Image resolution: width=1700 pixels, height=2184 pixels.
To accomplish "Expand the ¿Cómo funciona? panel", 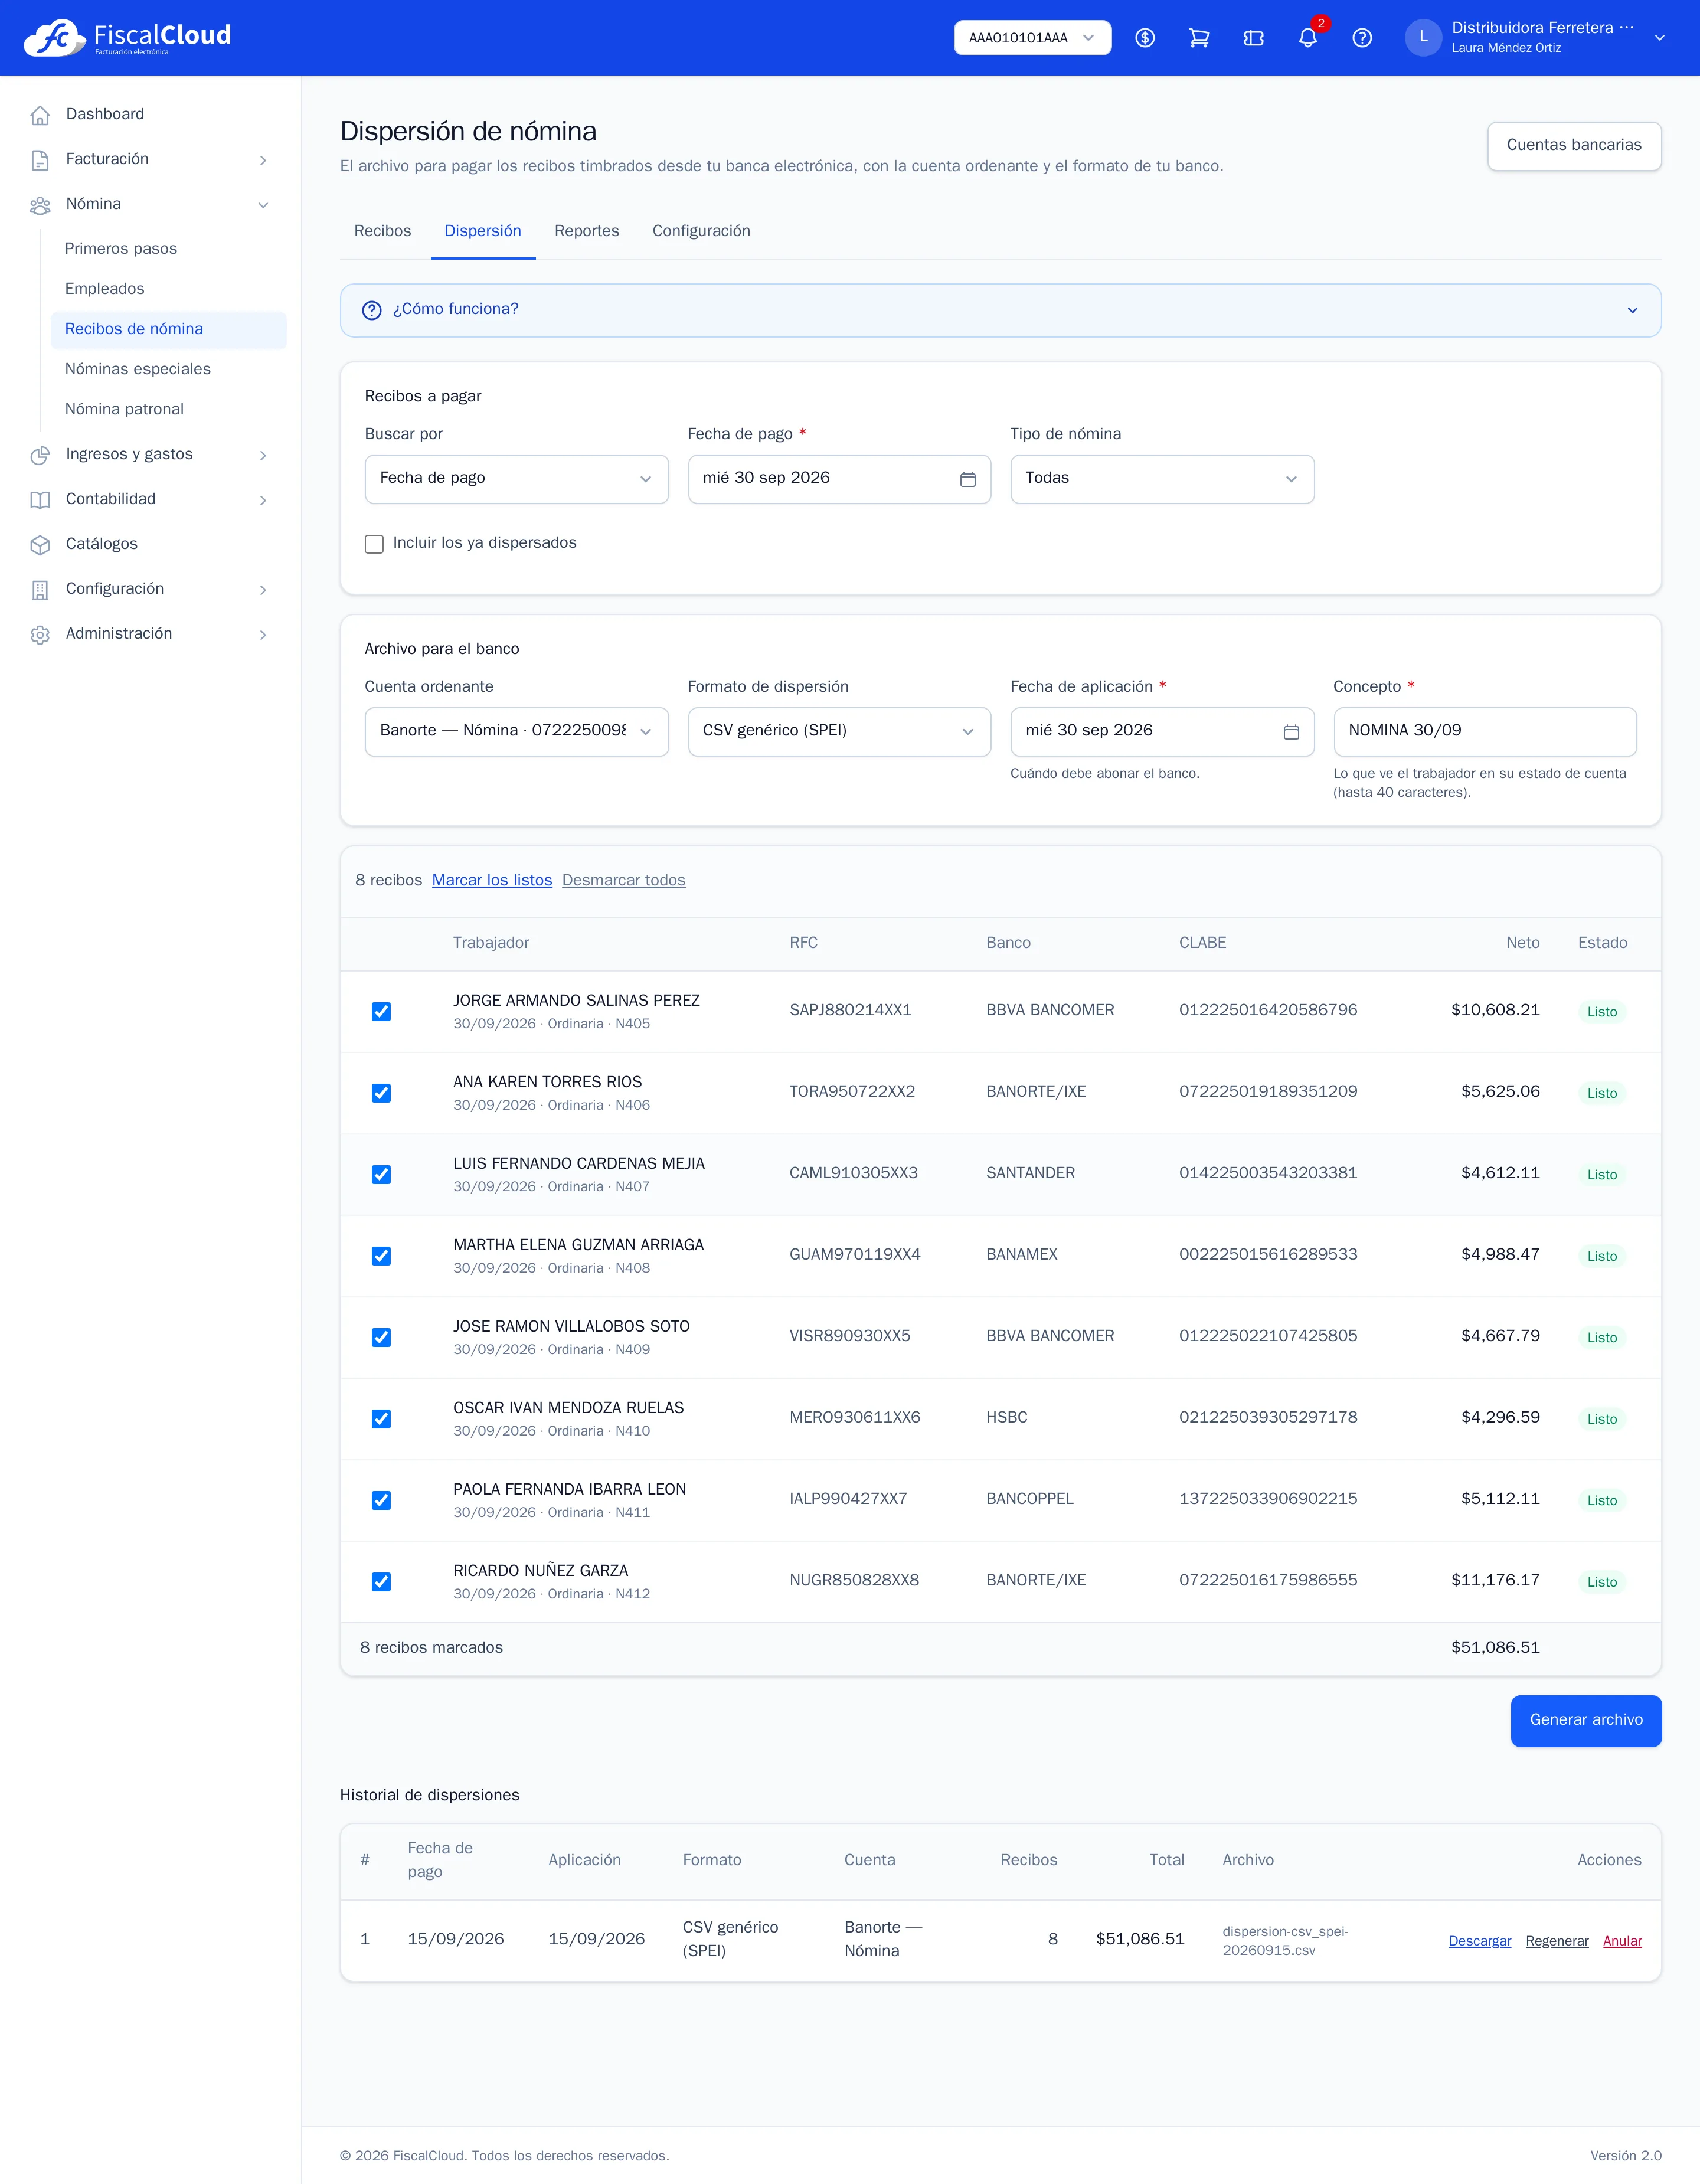I will pyautogui.click(x=1000, y=310).
